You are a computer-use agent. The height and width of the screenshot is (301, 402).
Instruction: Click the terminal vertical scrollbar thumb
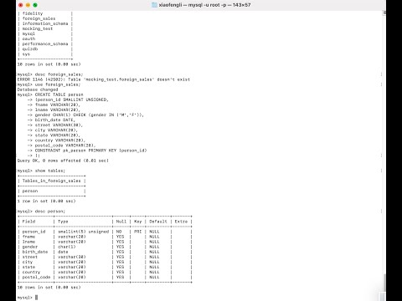click(384, 283)
